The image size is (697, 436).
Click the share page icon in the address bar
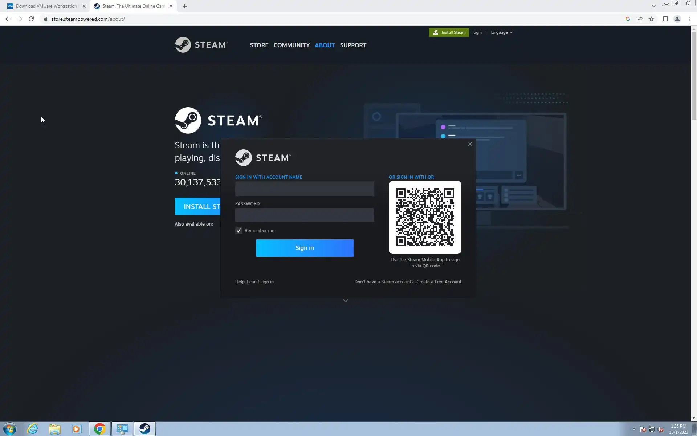point(640,19)
